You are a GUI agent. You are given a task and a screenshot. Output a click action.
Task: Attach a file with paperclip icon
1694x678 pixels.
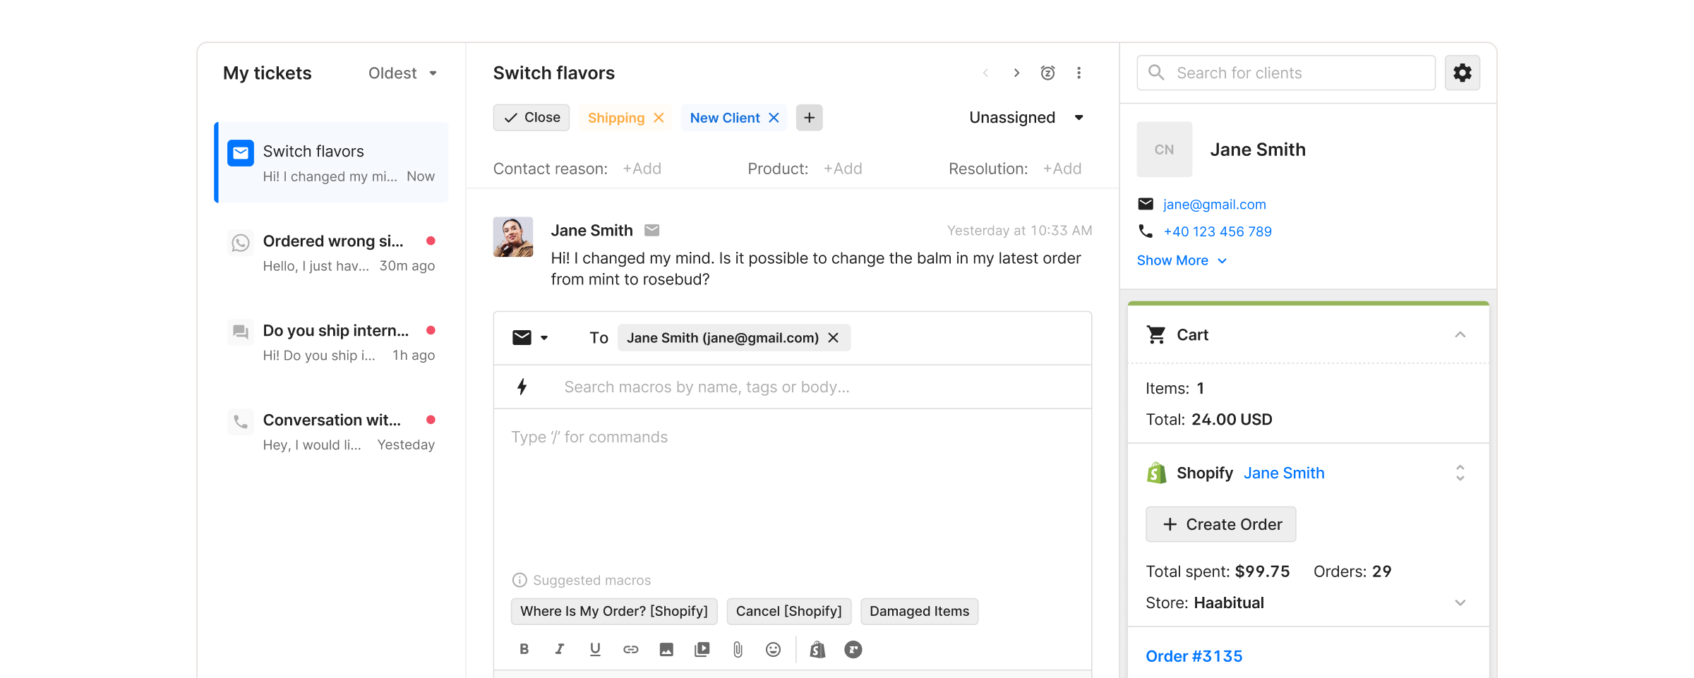pyautogui.click(x=738, y=649)
